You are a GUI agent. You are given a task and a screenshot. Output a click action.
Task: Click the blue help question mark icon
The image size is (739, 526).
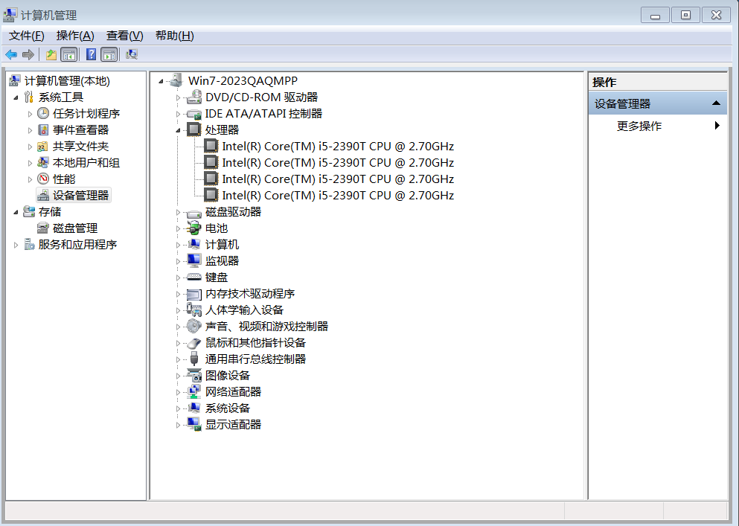tap(91, 54)
